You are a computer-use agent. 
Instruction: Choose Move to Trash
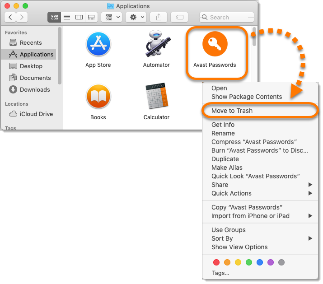click(x=260, y=111)
